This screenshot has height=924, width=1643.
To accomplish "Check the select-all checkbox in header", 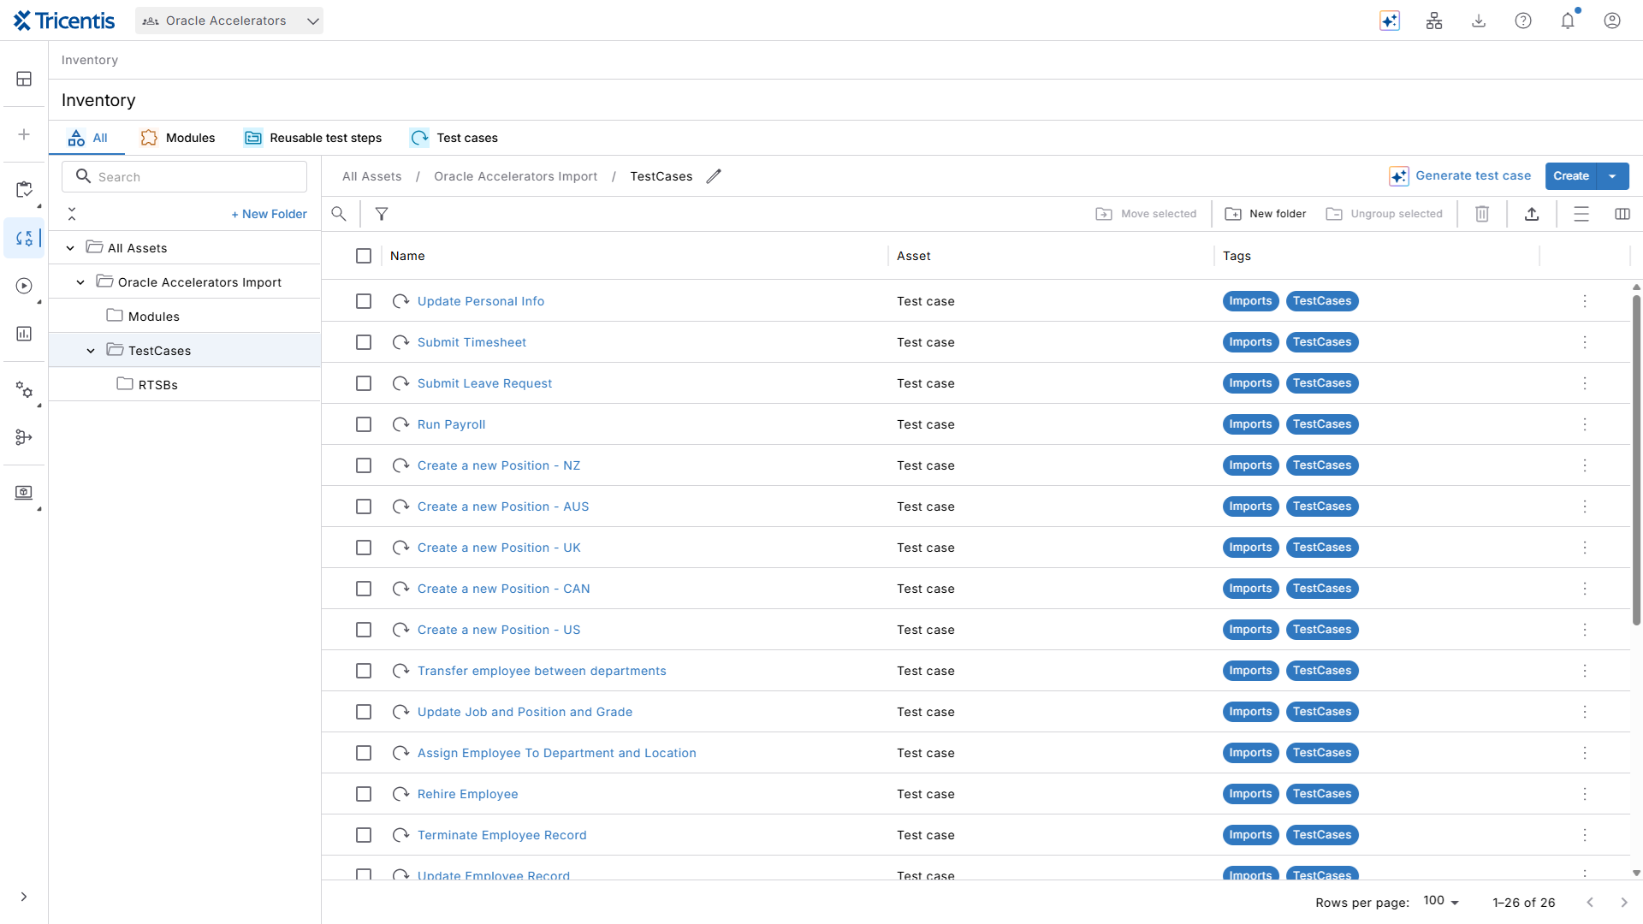I will coord(364,256).
